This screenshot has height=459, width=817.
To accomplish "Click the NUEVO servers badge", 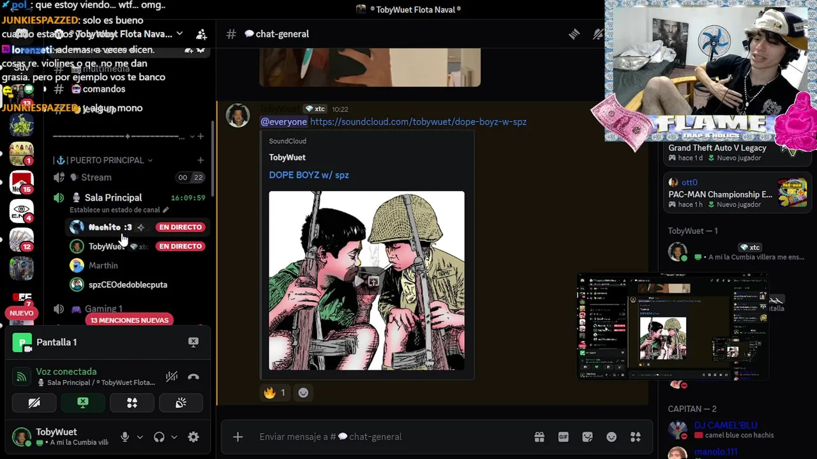I will 21,313.
